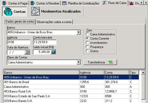Select row 409-Unibanco in accounts table
Screen dimensions: 148x103
pos(71,77)
